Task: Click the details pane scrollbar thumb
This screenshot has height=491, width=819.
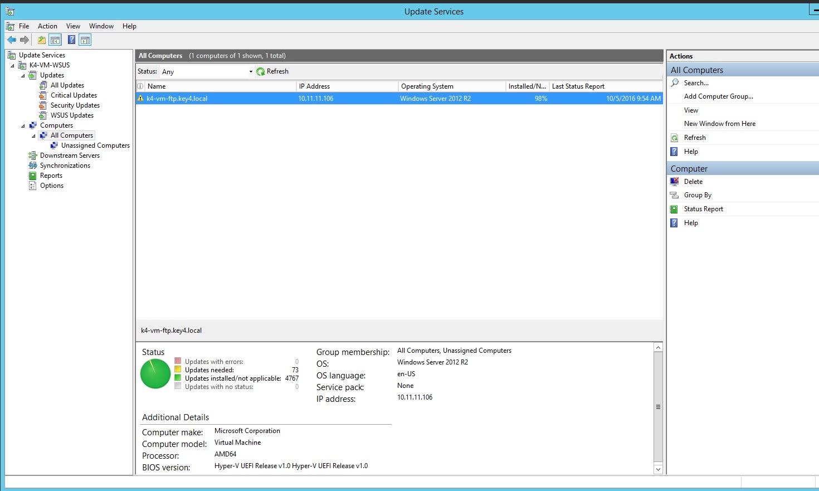Action: [x=658, y=407]
